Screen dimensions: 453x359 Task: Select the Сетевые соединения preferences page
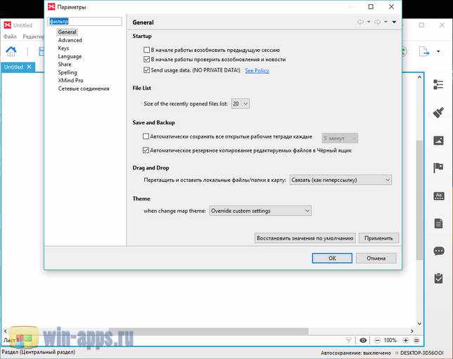(84, 89)
